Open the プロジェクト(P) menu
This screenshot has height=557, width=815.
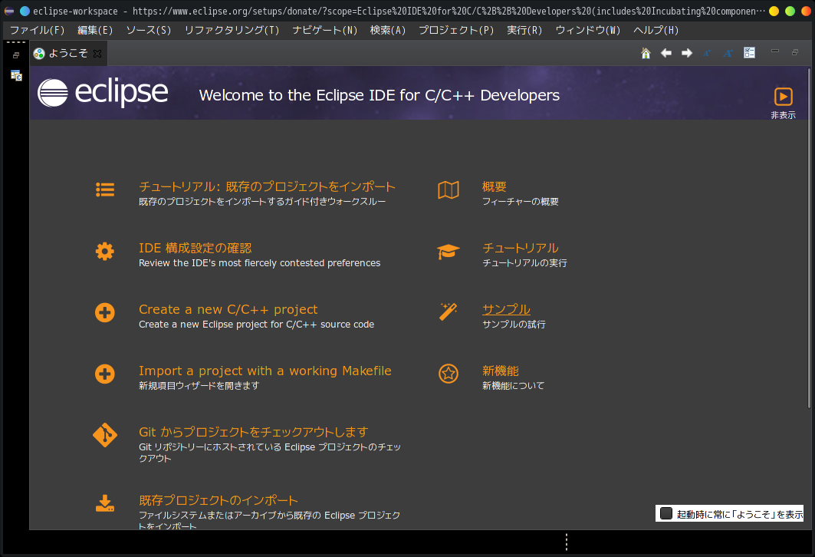tap(456, 30)
